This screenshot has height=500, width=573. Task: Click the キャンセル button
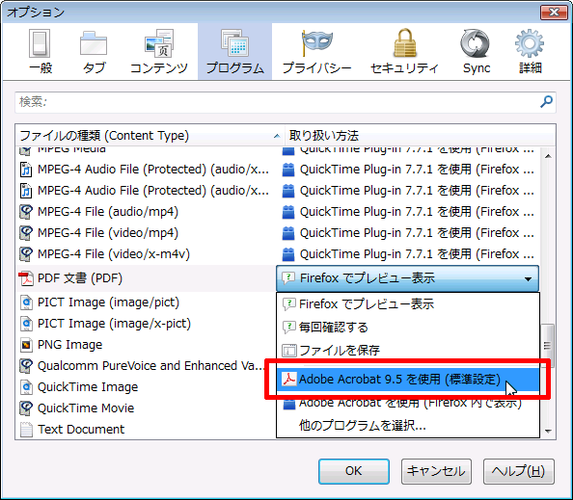(436, 471)
